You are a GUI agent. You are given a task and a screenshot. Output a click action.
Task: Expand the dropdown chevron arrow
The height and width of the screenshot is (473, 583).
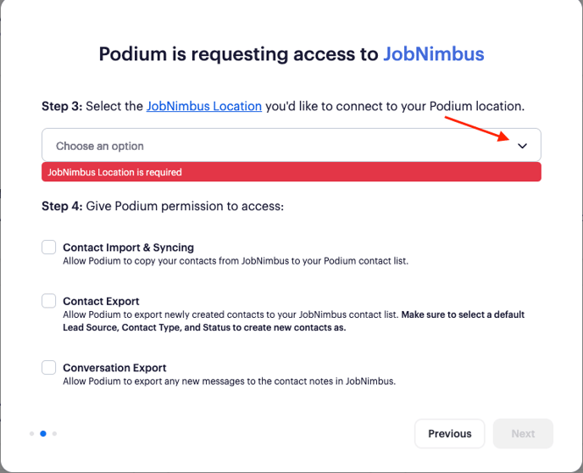point(522,146)
